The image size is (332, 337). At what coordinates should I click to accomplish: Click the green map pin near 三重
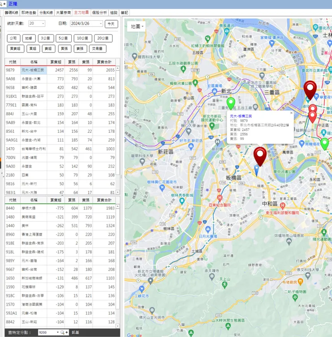coord(231,103)
